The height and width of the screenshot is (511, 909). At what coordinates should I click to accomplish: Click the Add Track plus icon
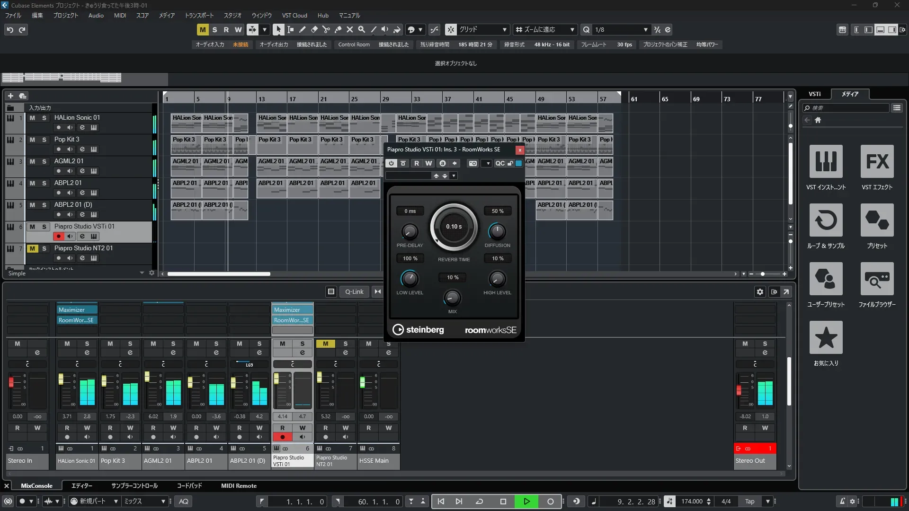[x=10, y=96]
